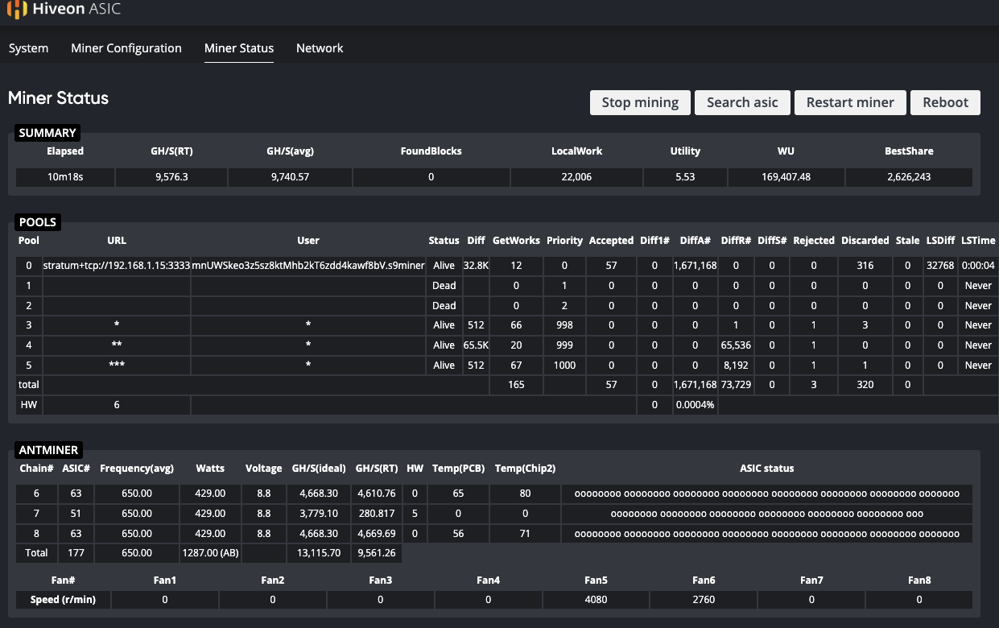Click total DiffR# value 73,729

point(736,385)
